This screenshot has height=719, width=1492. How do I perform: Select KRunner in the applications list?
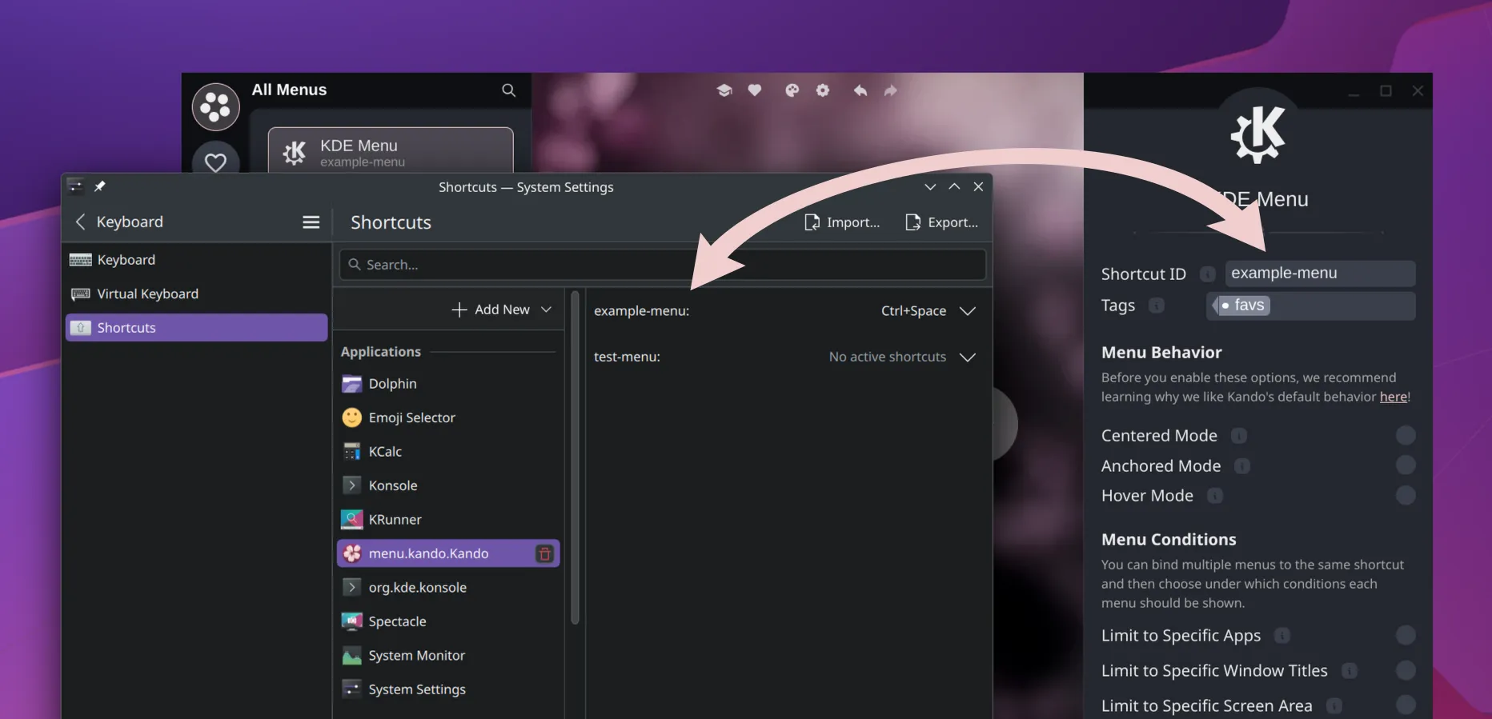pyautogui.click(x=448, y=520)
